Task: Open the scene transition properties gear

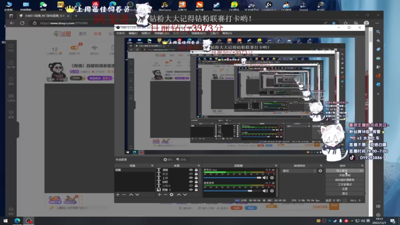Action: click(320, 171)
